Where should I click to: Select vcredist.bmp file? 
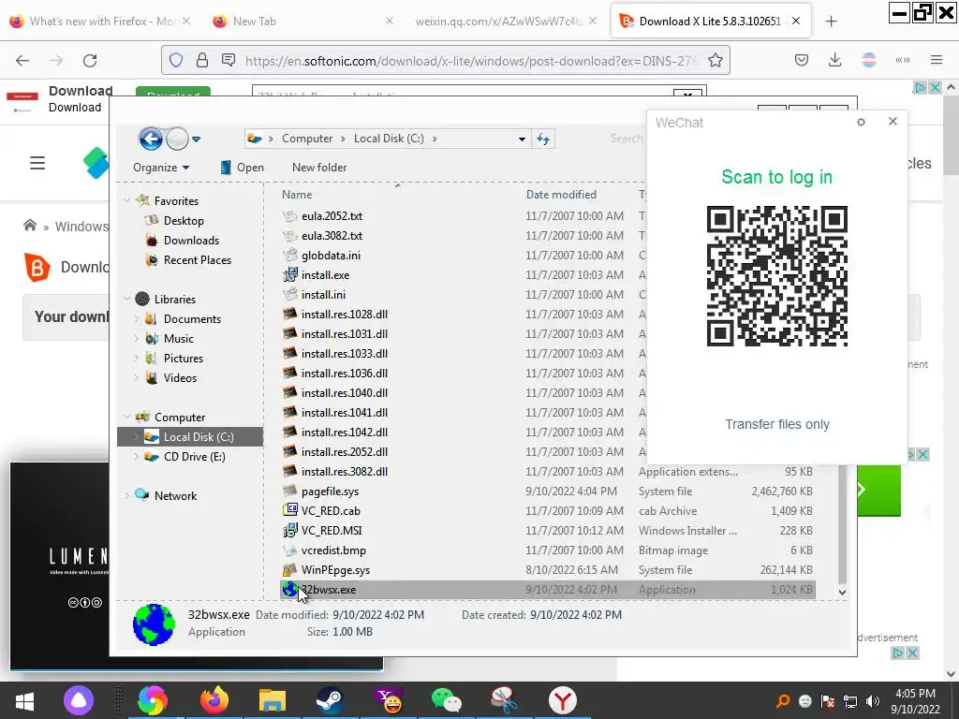click(x=333, y=550)
